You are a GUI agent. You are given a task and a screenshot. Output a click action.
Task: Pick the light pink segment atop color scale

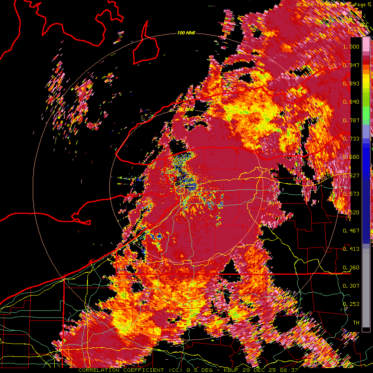pos(366,44)
